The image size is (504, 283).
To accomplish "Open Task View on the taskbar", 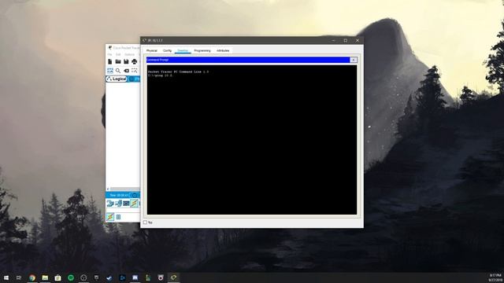I will 19,277.
